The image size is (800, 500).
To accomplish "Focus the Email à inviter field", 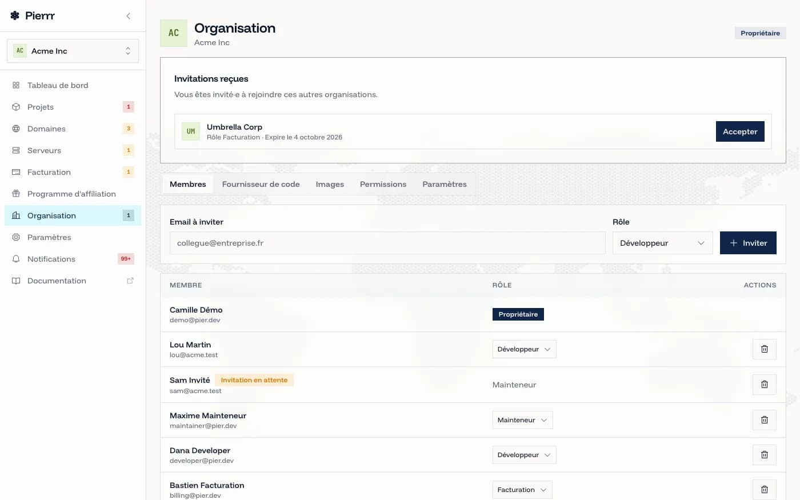I will click(387, 243).
